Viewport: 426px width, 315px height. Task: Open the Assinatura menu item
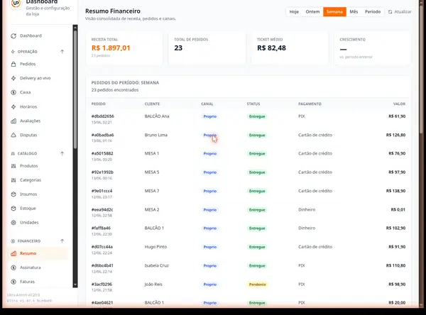[x=30, y=267]
